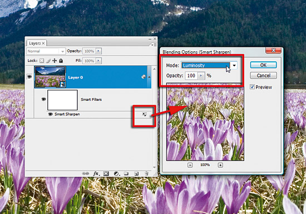Lock image pixels with the brush icon
The image size is (306, 214).
(x=48, y=61)
